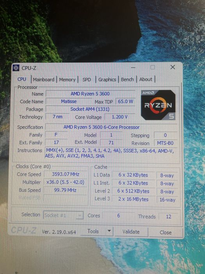Click the Technology value 7 nm
Viewport: 205px width, 274px height.
pos(57,117)
